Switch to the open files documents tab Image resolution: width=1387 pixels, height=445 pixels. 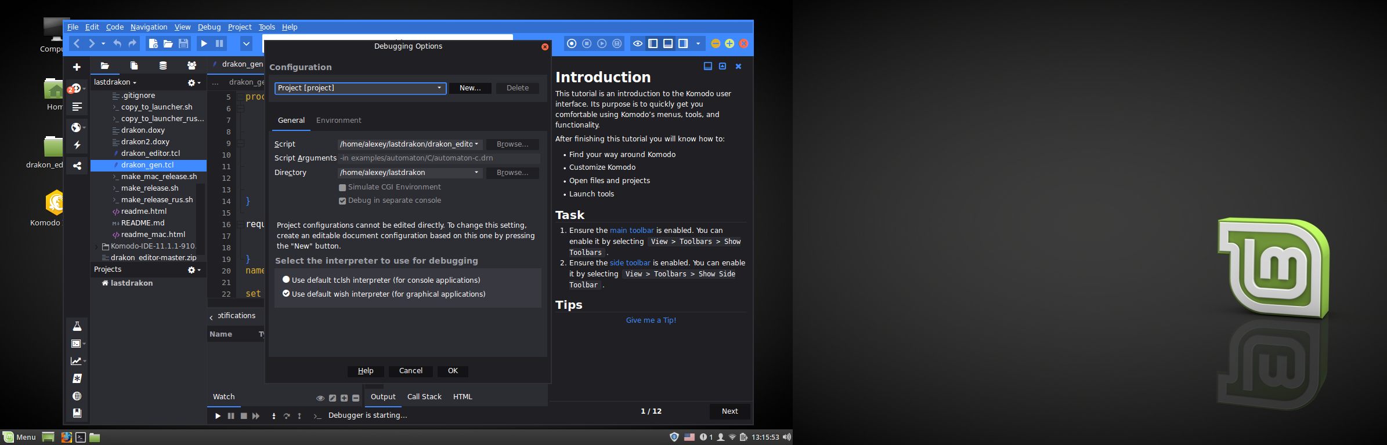pos(134,65)
